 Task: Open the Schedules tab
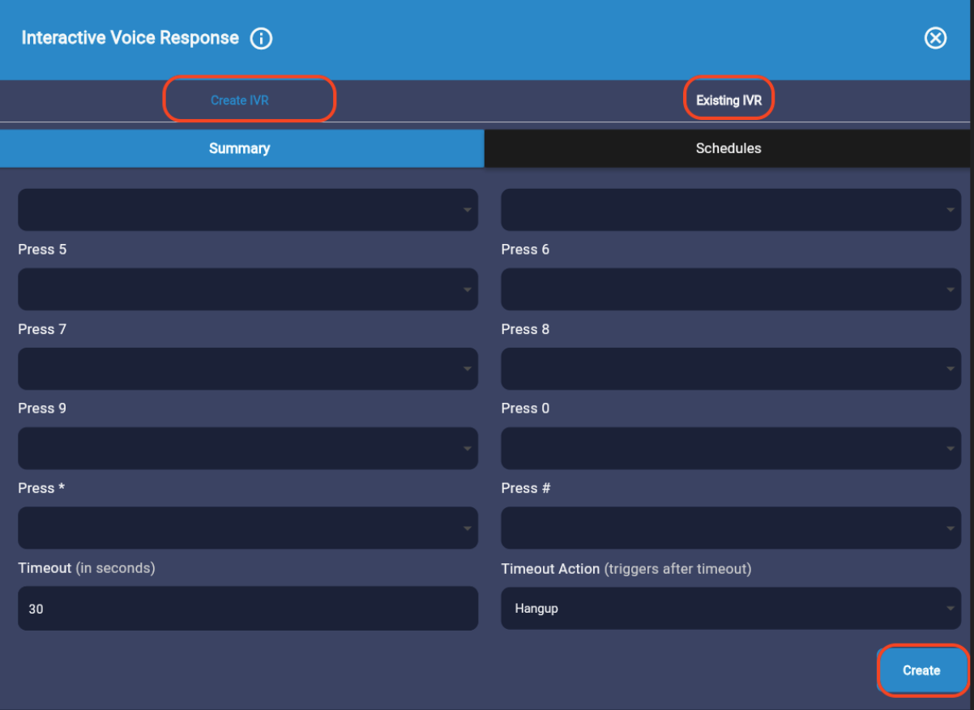coord(728,148)
